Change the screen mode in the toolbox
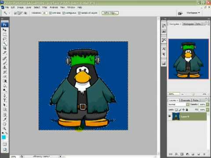Viewport: 211px width, 158px height. click(x=4, y=149)
